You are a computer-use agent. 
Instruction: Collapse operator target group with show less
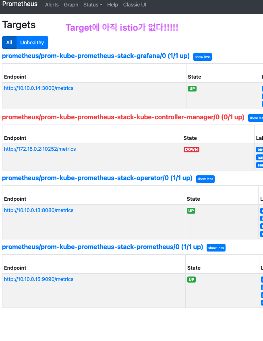205,179
